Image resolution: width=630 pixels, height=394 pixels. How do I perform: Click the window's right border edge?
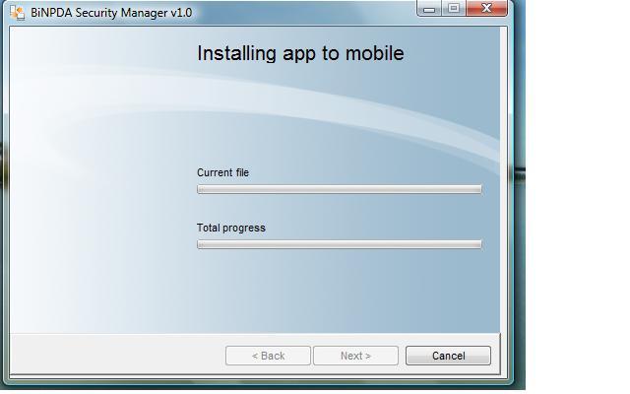click(x=508, y=197)
